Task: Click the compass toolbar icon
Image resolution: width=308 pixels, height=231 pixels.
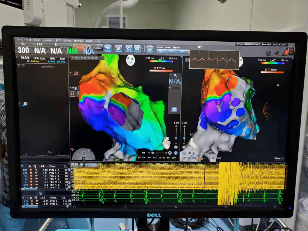Action: point(119,48)
